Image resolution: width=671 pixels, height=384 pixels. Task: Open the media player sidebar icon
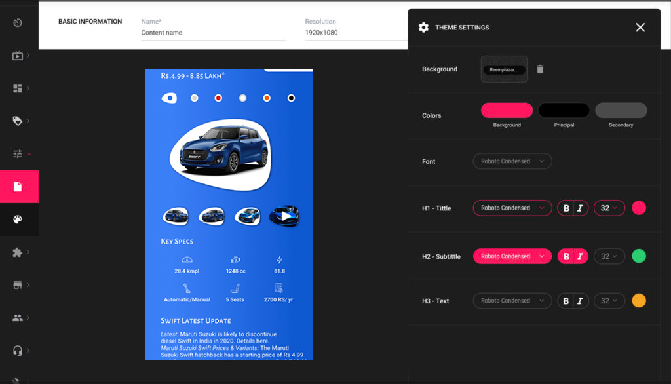18,56
